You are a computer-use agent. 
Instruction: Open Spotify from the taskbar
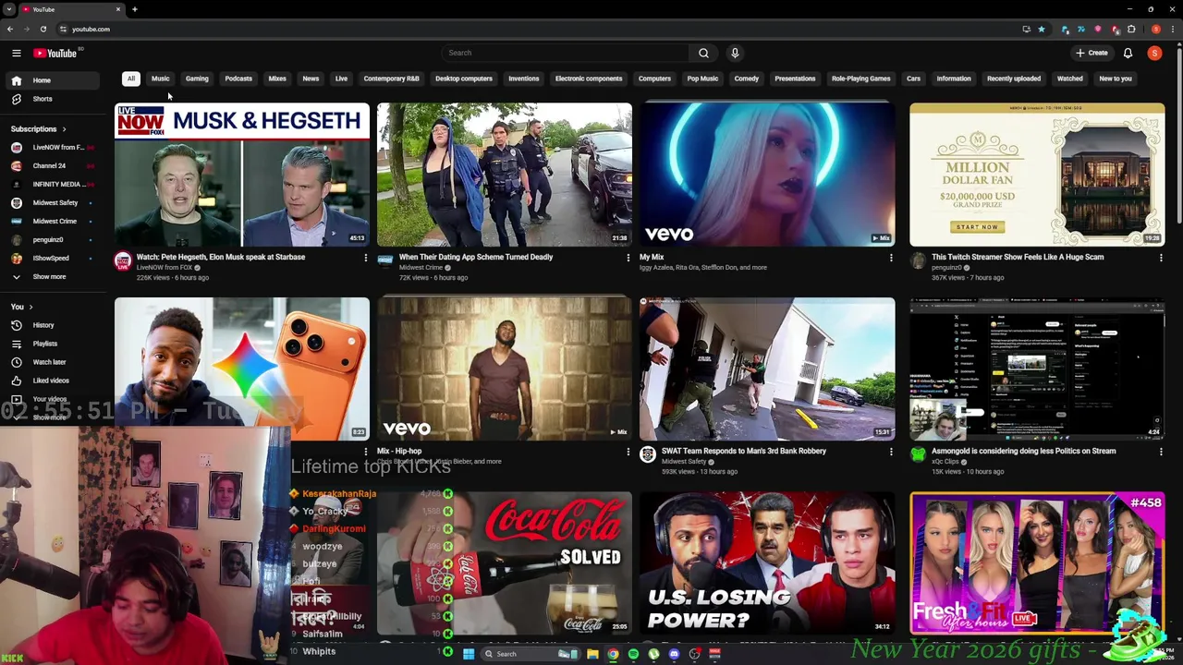[633, 654]
